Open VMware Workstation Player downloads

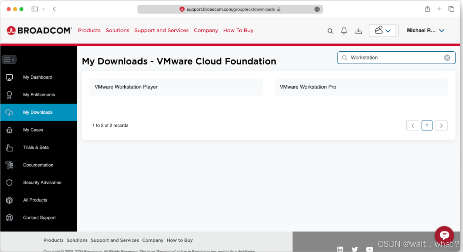coord(176,87)
